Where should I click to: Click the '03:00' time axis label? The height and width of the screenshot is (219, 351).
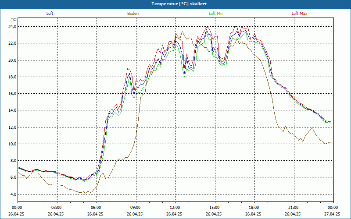click(57, 208)
